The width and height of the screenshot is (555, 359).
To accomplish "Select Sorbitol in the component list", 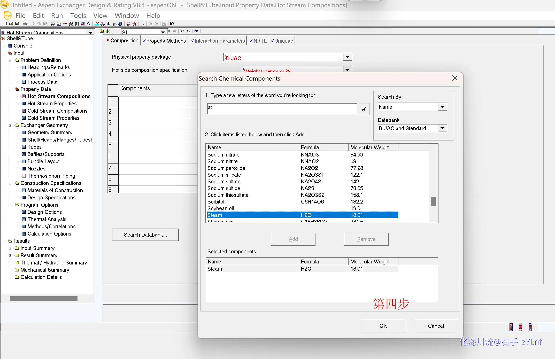I will pos(302,202).
